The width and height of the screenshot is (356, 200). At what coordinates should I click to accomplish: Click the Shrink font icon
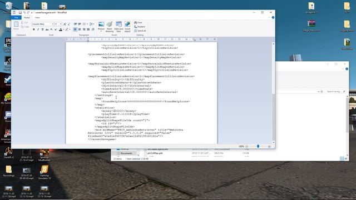coord(69,24)
